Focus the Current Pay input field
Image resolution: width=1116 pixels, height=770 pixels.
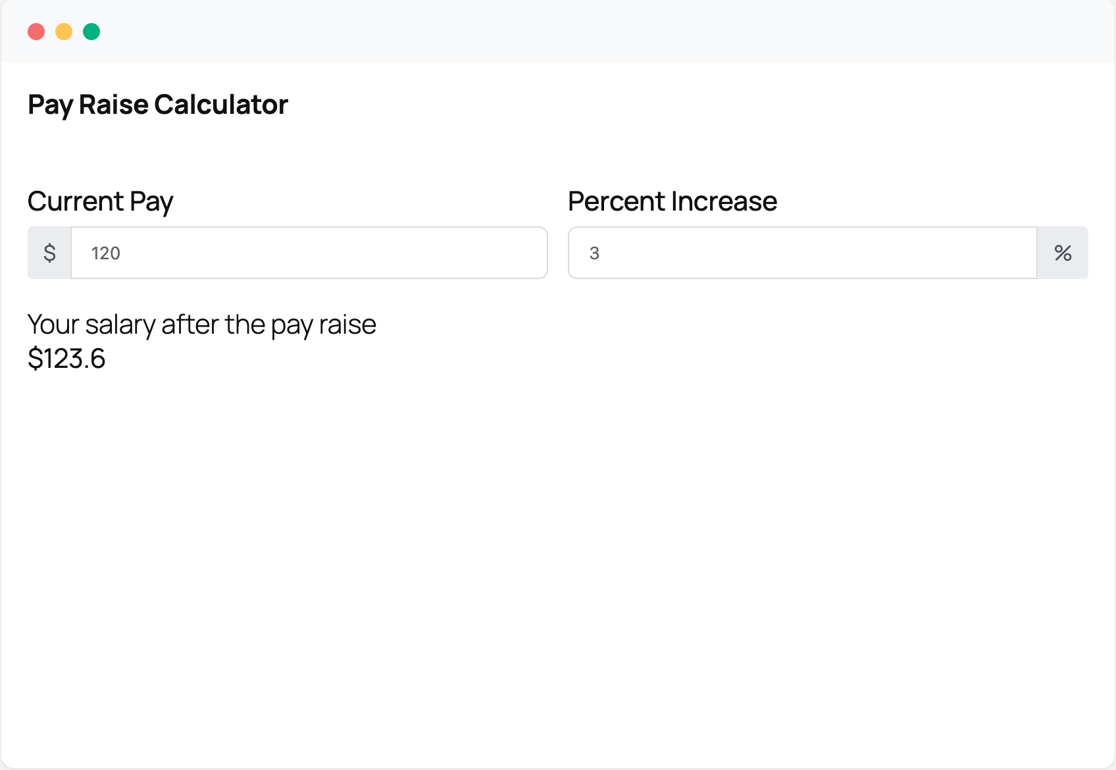309,253
